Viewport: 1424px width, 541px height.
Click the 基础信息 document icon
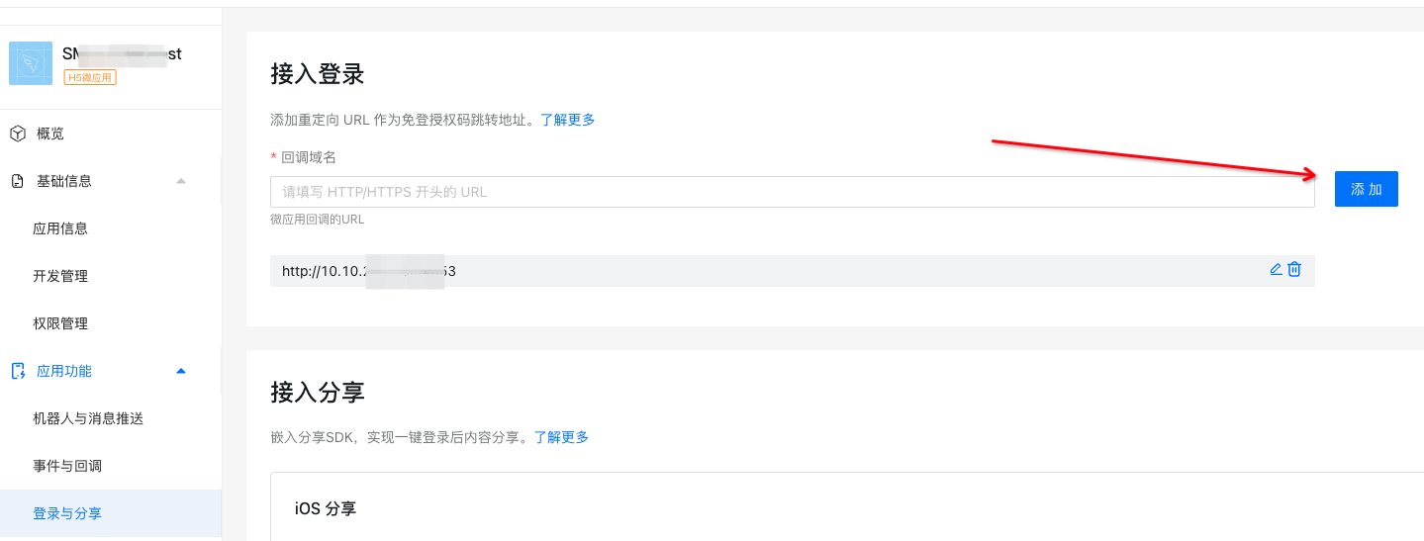click(x=18, y=181)
